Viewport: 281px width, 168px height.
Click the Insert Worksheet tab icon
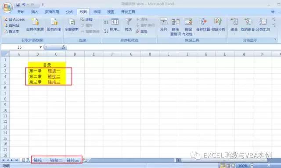86,160
